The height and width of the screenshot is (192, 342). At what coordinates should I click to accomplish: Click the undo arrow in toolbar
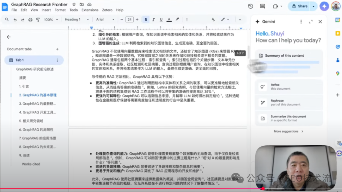click(x=15, y=20)
